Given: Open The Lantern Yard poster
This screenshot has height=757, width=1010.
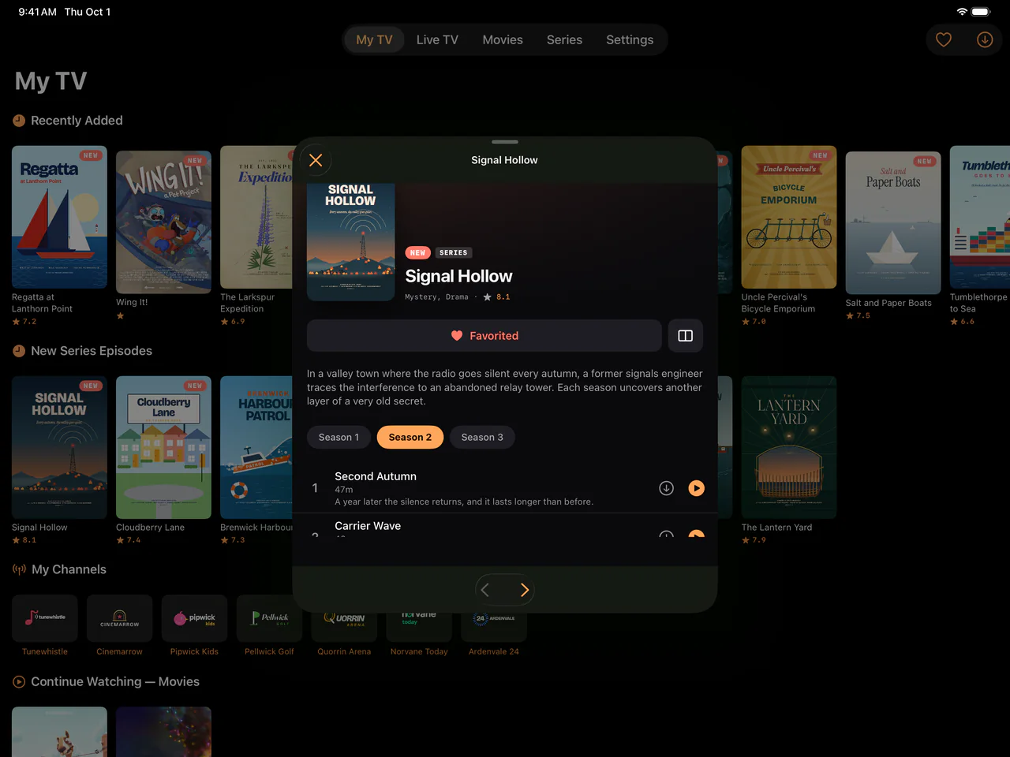Looking at the screenshot, I should click(789, 447).
